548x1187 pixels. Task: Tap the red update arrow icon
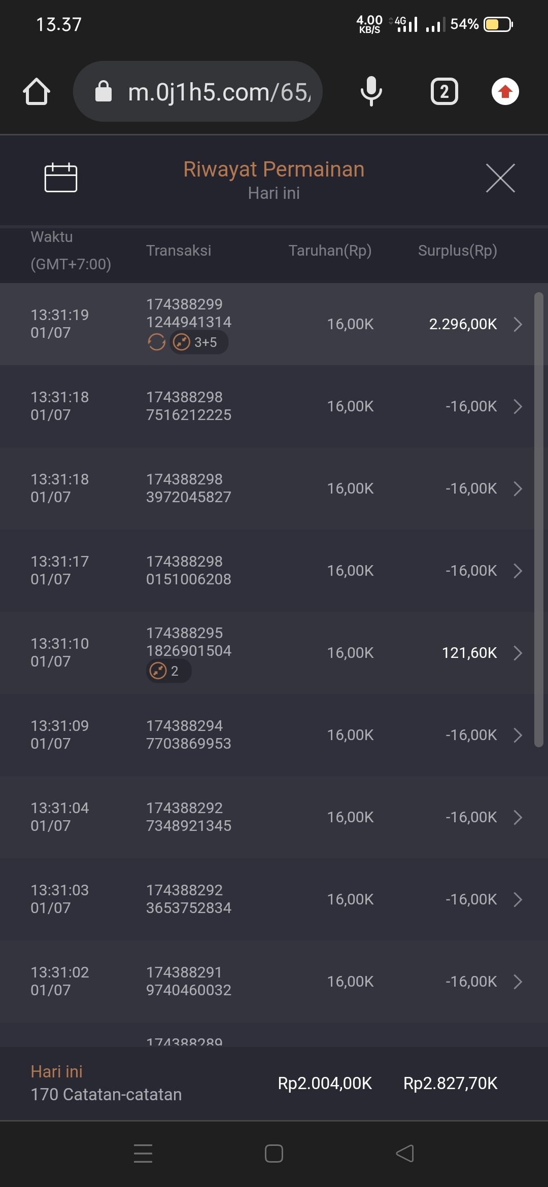tap(505, 92)
